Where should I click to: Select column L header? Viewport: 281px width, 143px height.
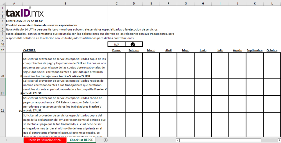[x=272, y=3]
